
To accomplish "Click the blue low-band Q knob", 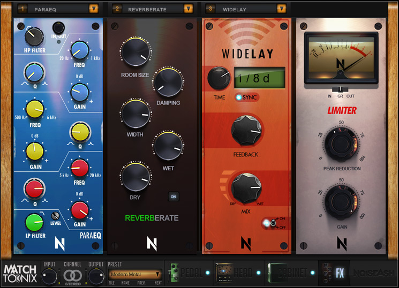I will pyautogui.click(x=34, y=72).
